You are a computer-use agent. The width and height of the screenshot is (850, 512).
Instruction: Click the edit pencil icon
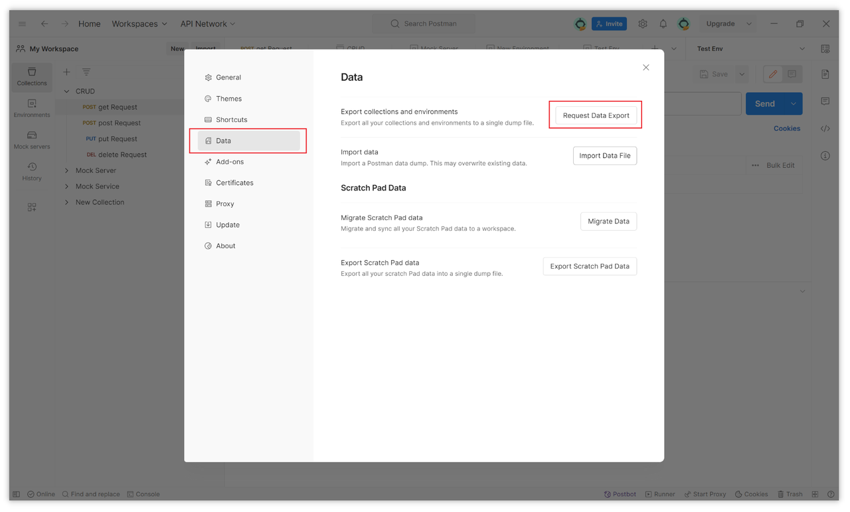(x=773, y=75)
